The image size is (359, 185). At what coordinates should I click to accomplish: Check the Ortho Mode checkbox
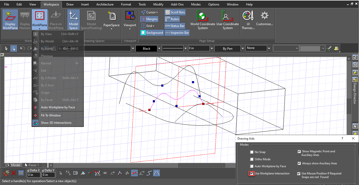click(x=252, y=159)
